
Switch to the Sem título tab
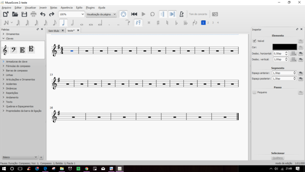click(54, 30)
